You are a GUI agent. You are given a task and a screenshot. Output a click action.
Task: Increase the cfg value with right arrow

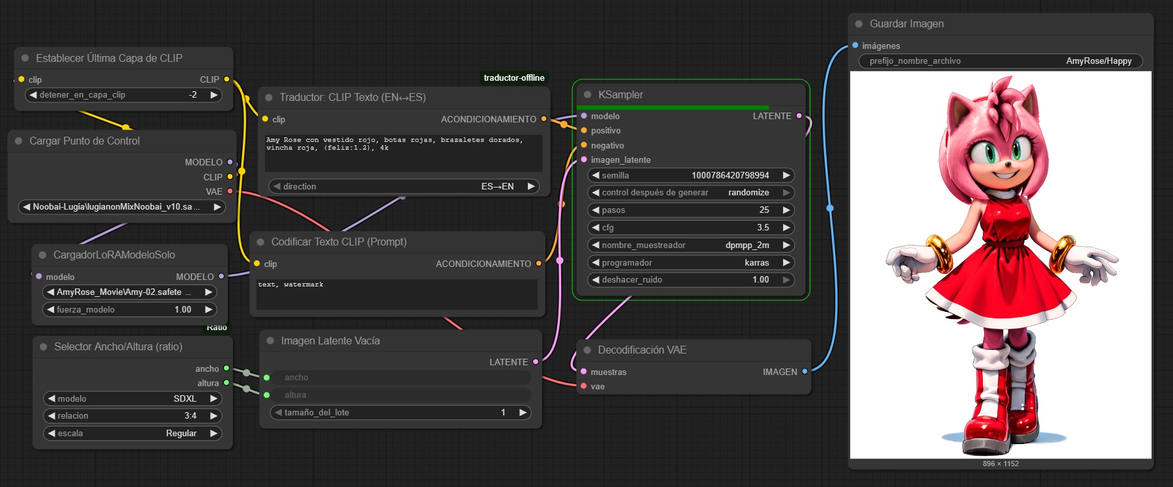tap(786, 227)
